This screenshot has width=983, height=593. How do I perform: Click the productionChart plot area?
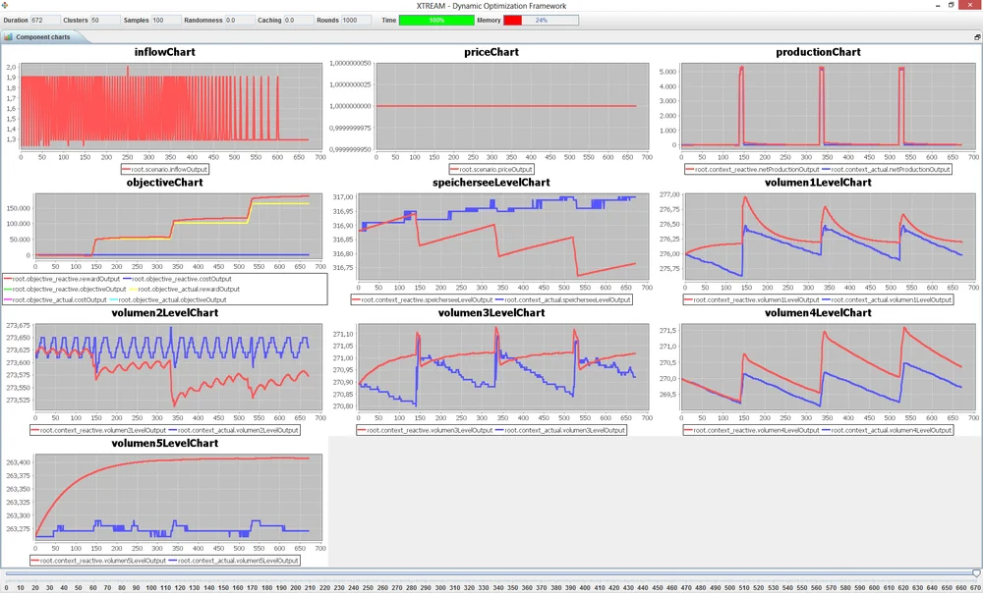pyautogui.click(x=828, y=106)
